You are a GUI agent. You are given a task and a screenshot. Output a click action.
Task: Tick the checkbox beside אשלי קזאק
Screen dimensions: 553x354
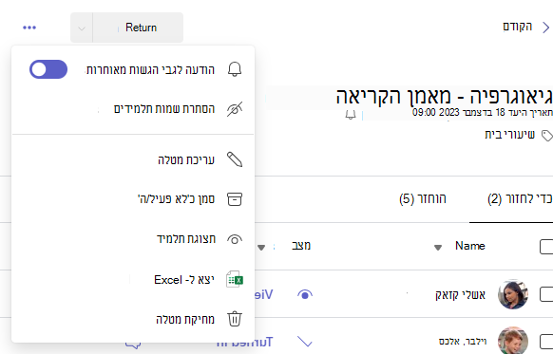point(546,294)
